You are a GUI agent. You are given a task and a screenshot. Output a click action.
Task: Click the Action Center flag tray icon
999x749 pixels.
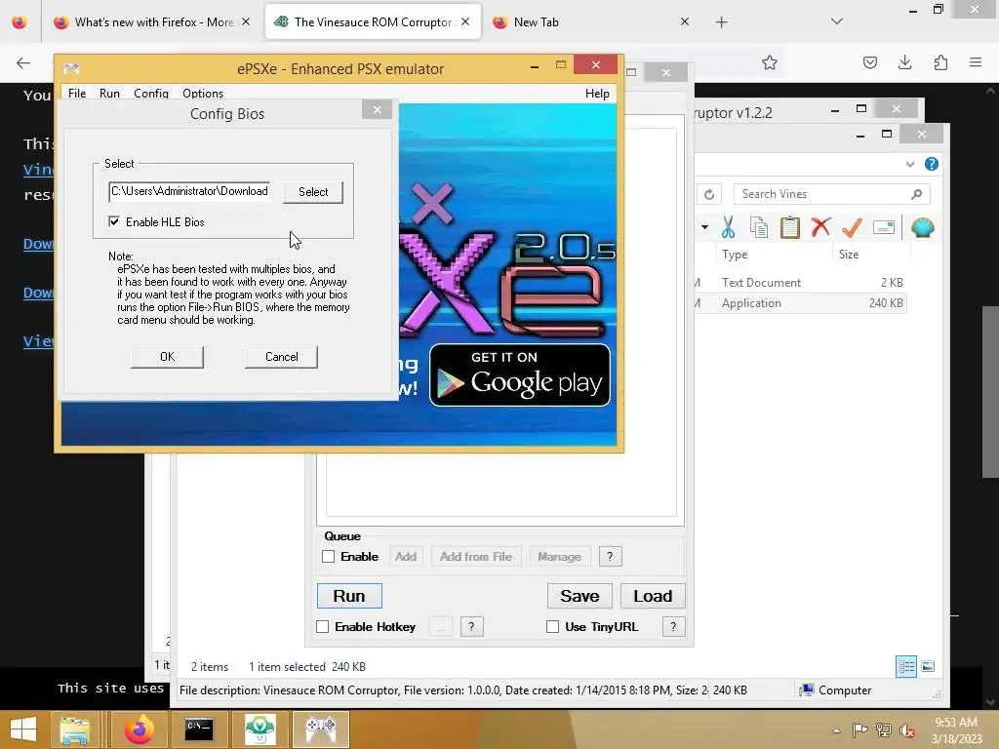859,730
